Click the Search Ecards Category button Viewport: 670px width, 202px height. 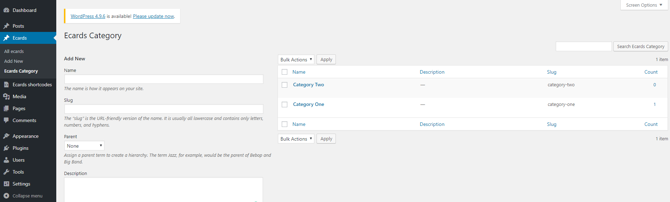640,46
